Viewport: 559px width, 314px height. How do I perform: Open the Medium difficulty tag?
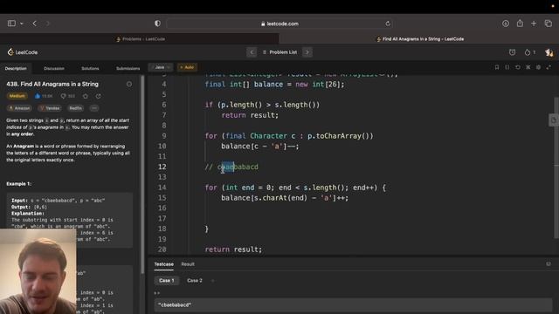pos(17,96)
